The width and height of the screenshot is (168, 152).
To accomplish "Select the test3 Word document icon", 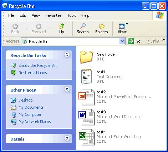I will tap(87, 117).
